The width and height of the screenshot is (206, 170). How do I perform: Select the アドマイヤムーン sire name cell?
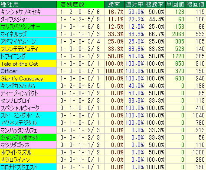coord(28,41)
